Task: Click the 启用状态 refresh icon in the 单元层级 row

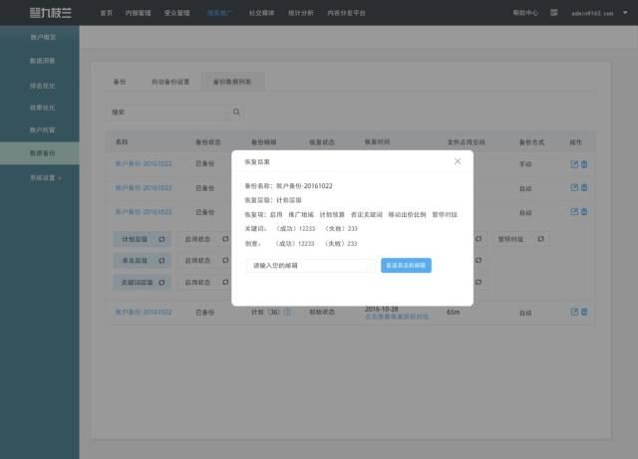Action: click(x=225, y=260)
